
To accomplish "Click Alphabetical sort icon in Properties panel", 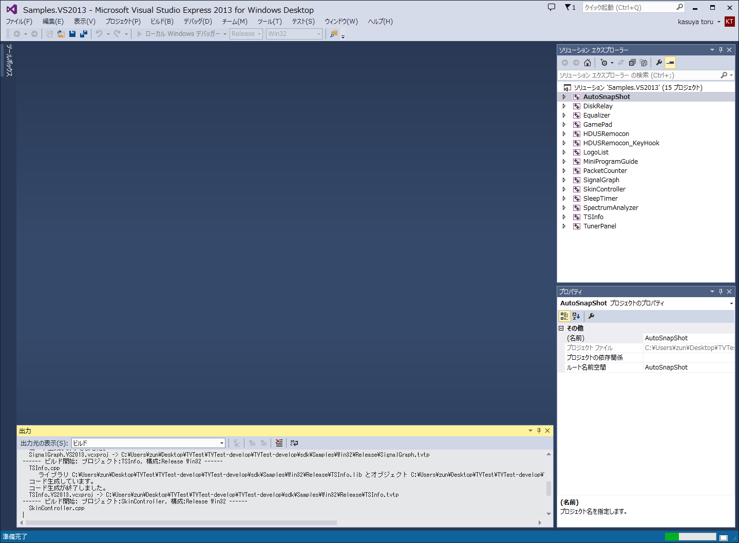I will [576, 316].
